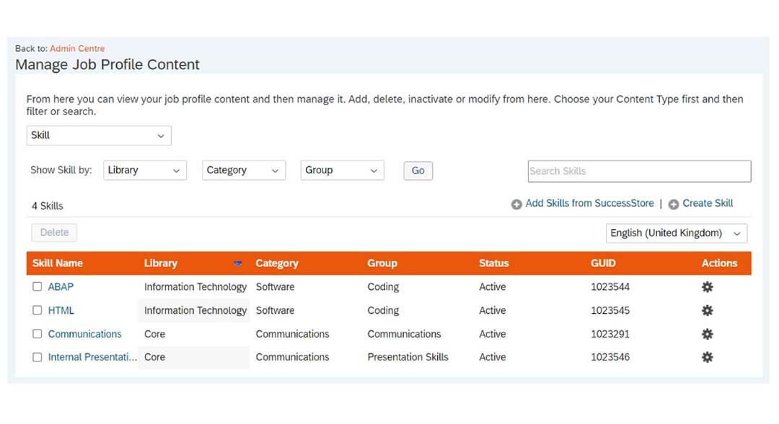779x424 pixels.
Task: Open the Library filter dropdown
Action: coord(144,170)
